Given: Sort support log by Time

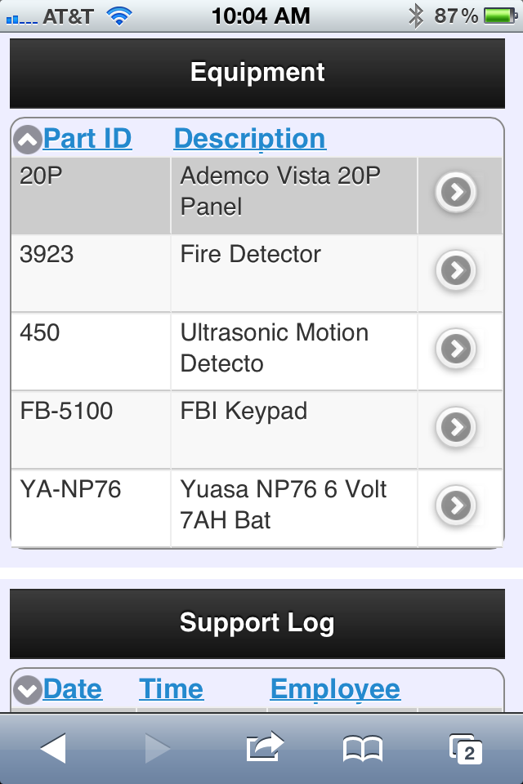Looking at the screenshot, I should pyautogui.click(x=171, y=689).
